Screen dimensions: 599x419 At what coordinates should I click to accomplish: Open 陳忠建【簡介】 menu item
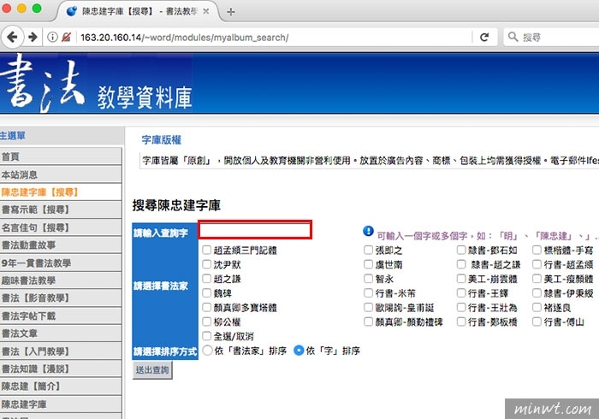point(61,387)
